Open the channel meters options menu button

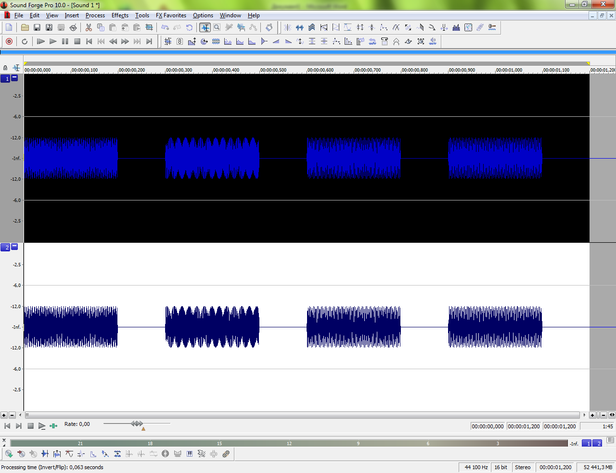pyautogui.click(x=610, y=440)
